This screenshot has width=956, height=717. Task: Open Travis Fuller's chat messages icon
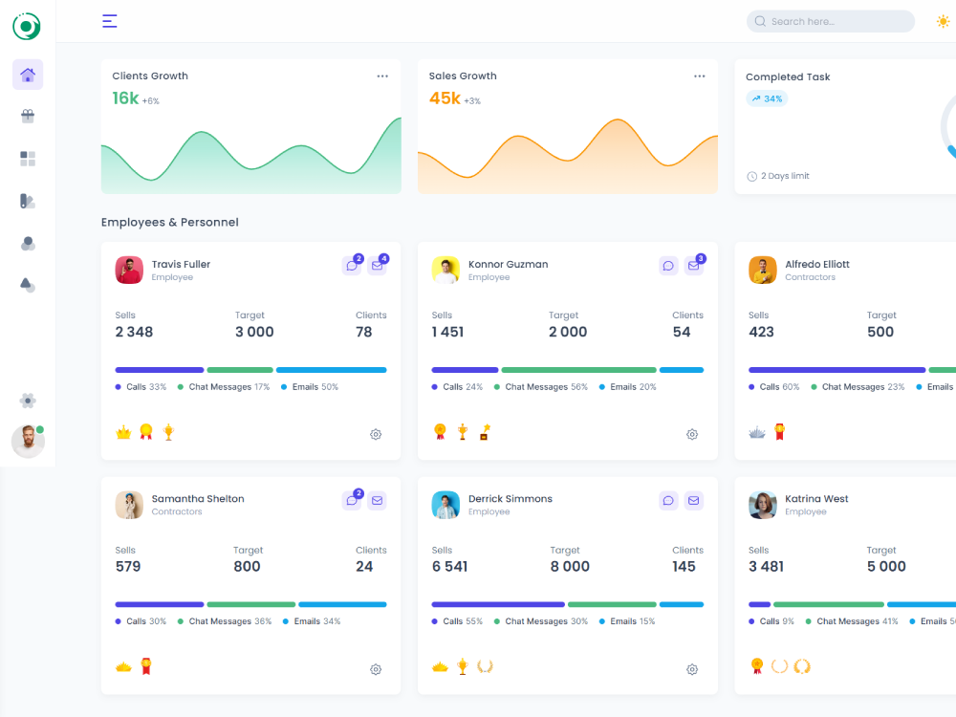pyautogui.click(x=352, y=266)
